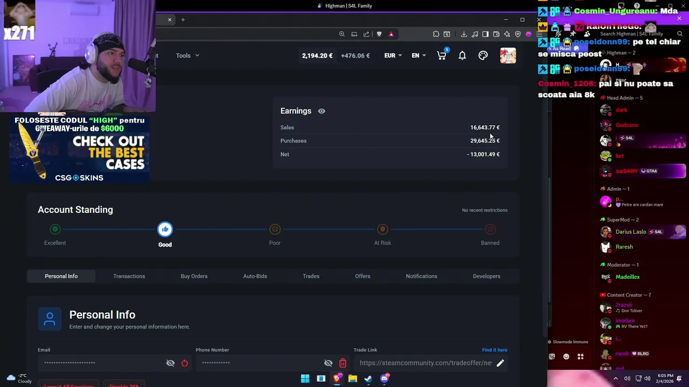The image size is (689, 387).
Task: Switch to the Offers tab
Action: pyautogui.click(x=363, y=276)
